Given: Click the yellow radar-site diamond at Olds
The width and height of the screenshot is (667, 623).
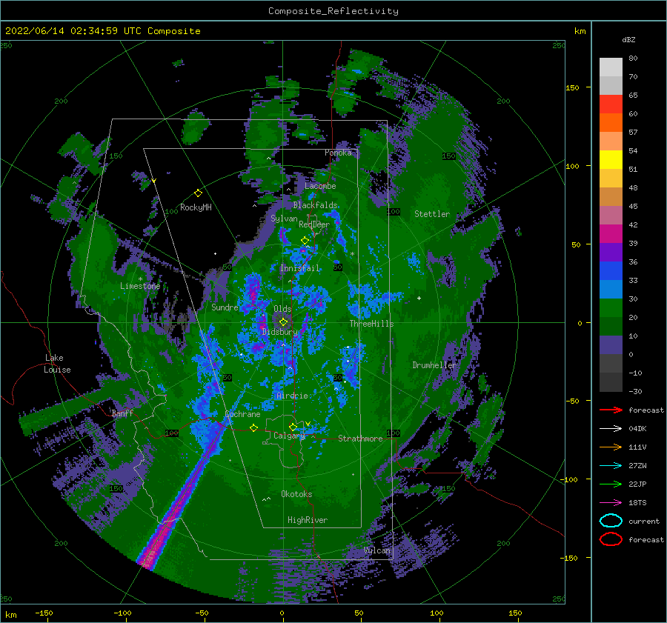Looking at the screenshot, I should coord(283,322).
